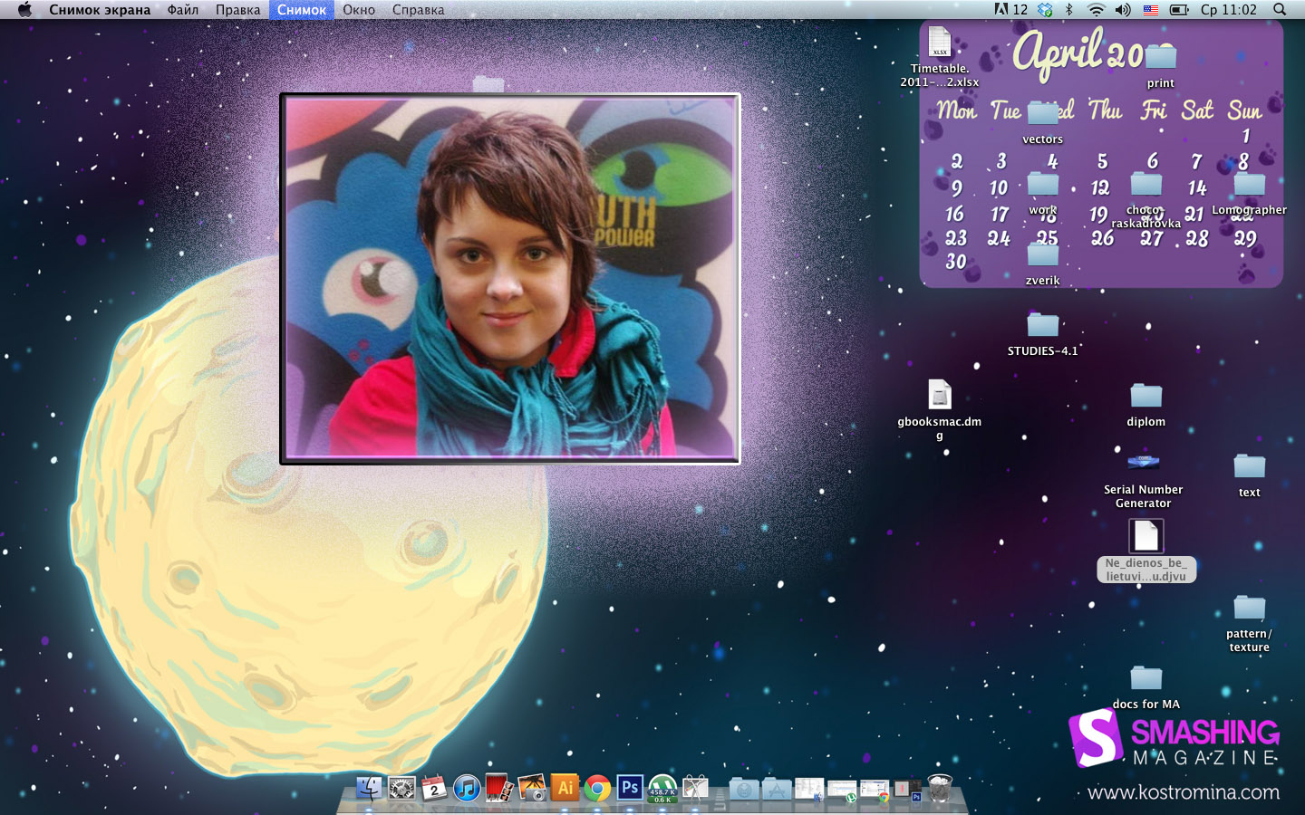
Task: Click the volume icon to adjust sound
Action: pyautogui.click(x=1123, y=9)
